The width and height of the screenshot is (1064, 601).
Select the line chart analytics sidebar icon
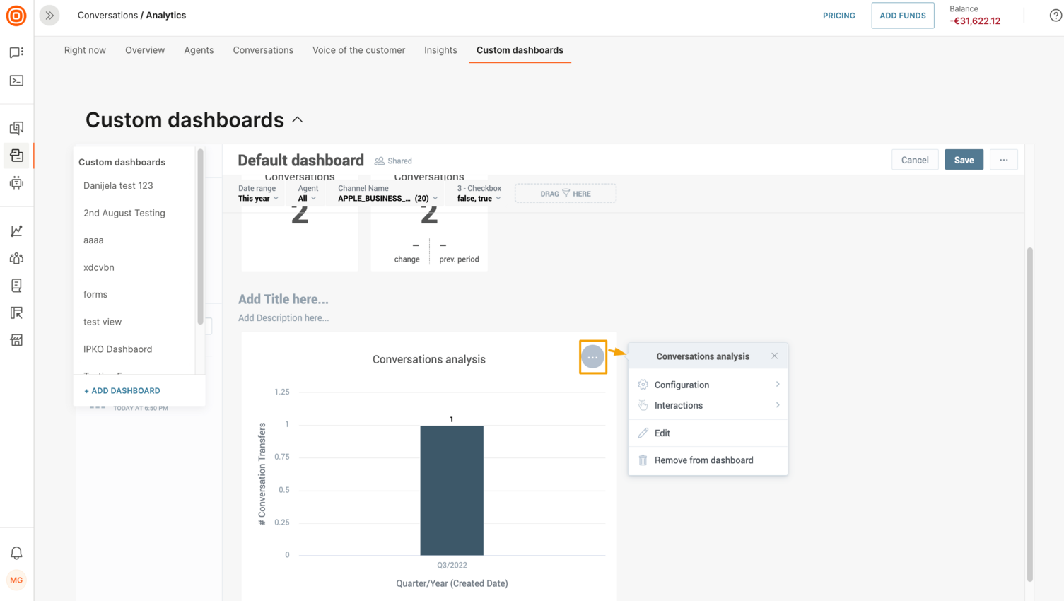(x=16, y=230)
